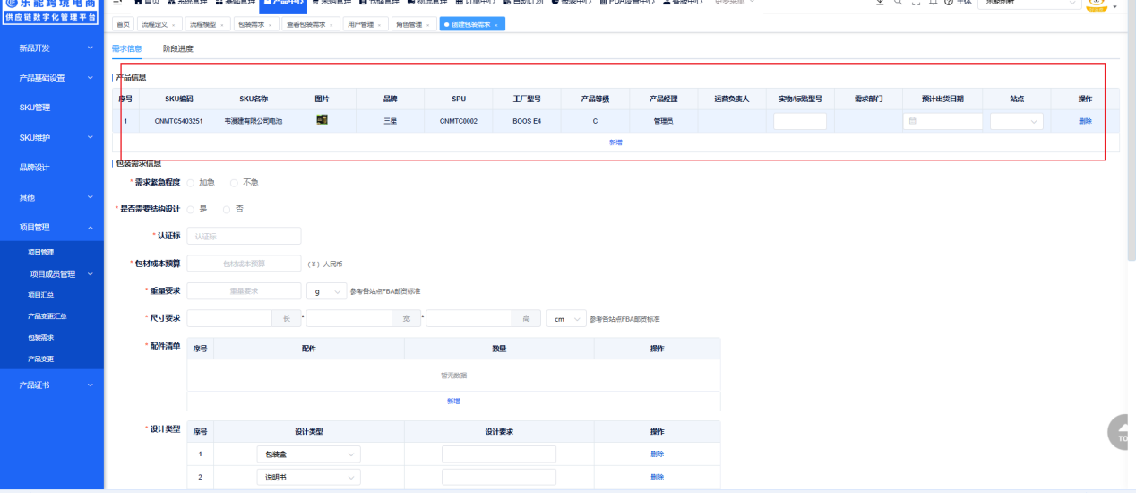Open the 包装盒 design type dropdown
1136x493 pixels.
coord(308,454)
